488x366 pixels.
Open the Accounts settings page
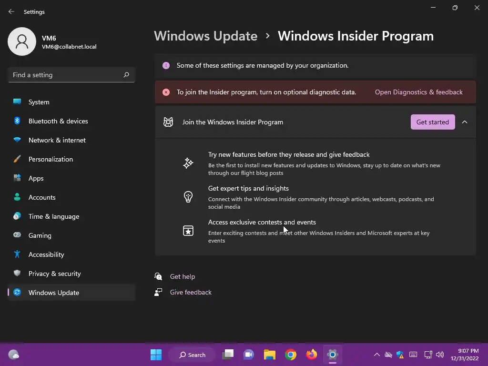pyautogui.click(x=71, y=197)
